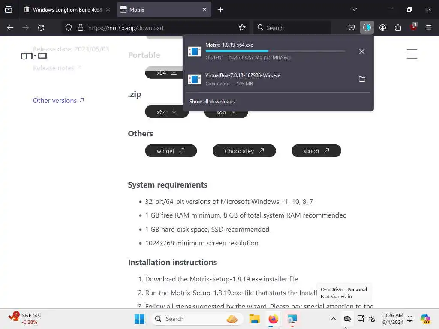The width and height of the screenshot is (439, 329).
Task: Open the Motrix site hamburger menu
Action: point(412,54)
